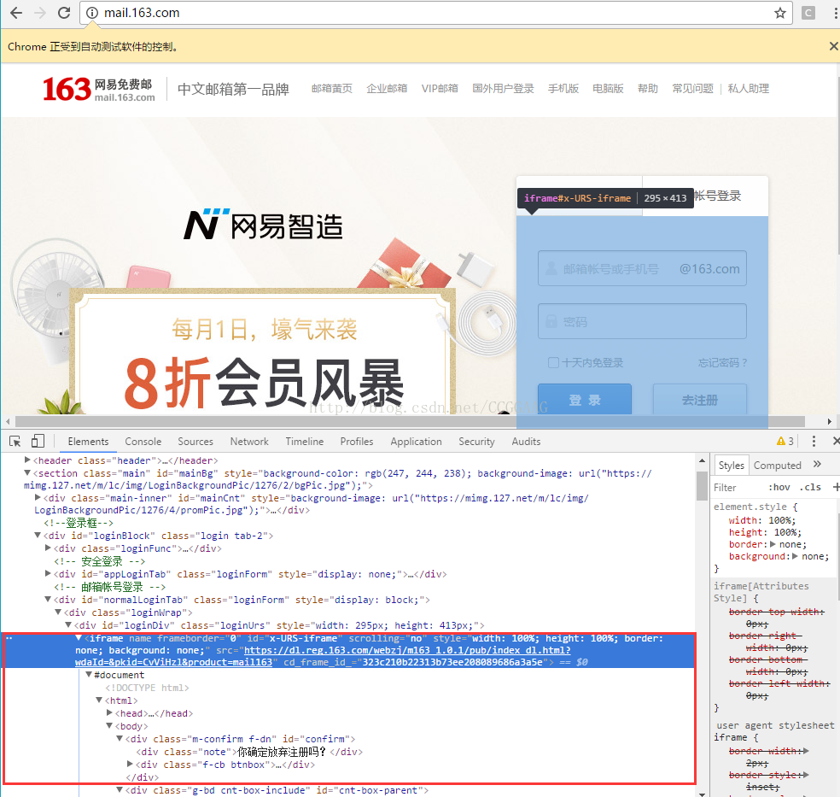Dismiss the automated test software infobar
This screenshot has width=840, height=797.
(x=833, y=46)
